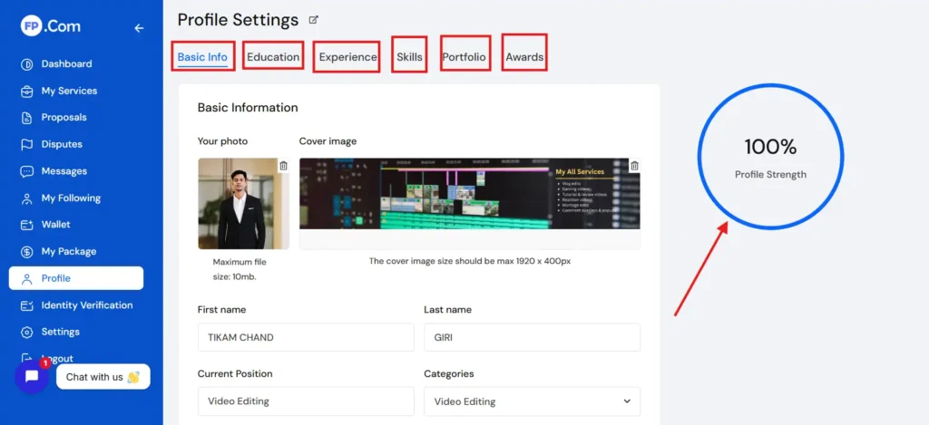Click the Messages speech bubble icon

coord(27,171)
